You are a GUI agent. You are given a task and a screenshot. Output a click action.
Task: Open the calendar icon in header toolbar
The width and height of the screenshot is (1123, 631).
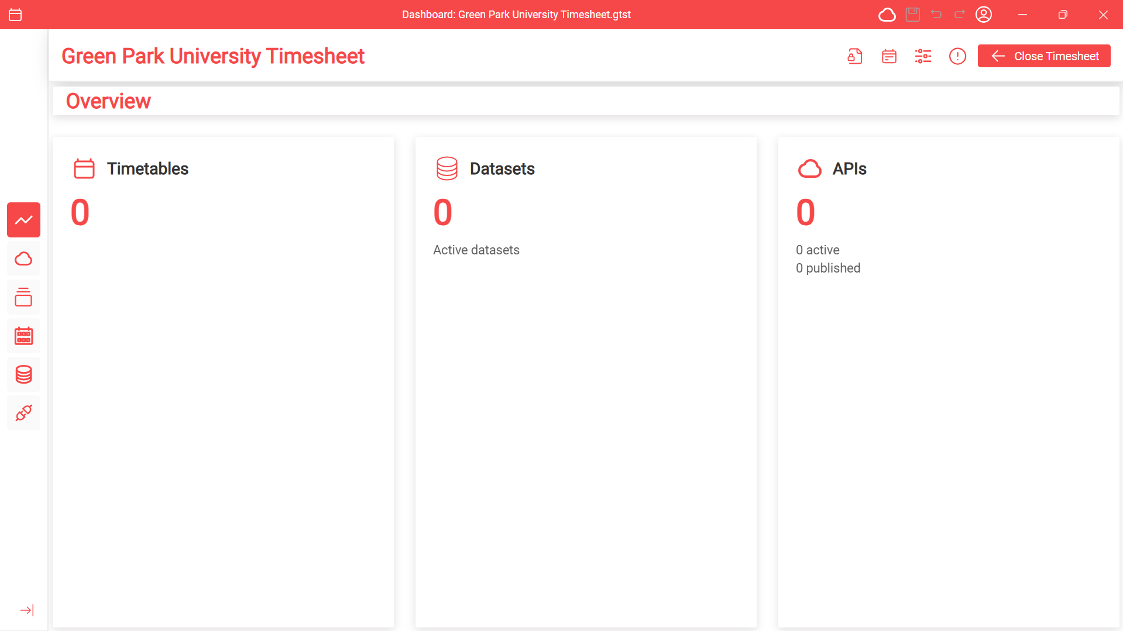pos(889,56)
